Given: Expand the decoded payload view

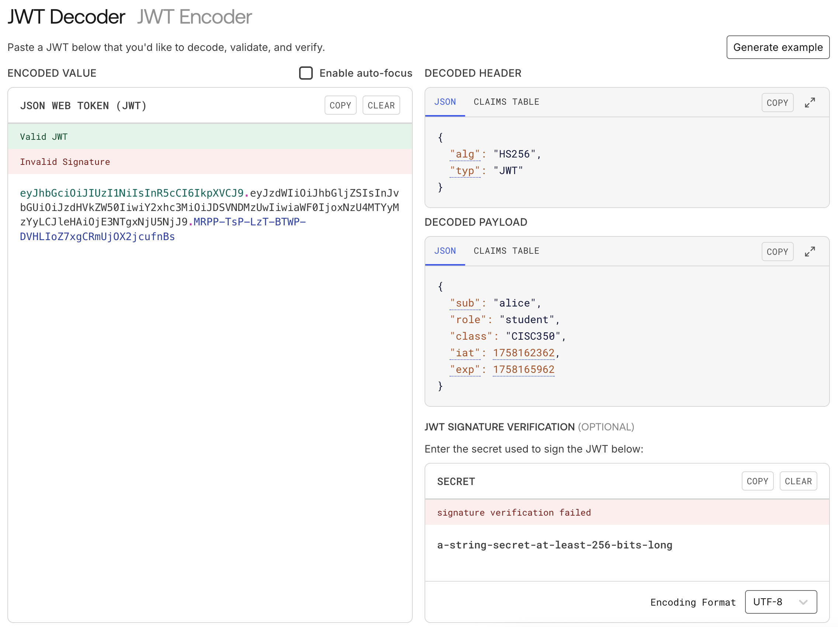Looking at the screenshot, I should click(811, 251).
